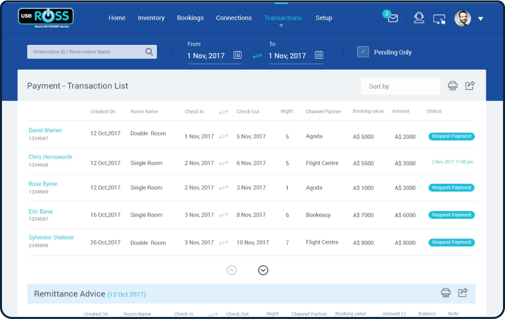
Task: Open the Connections menu
Action: click(x=234, y=18)
